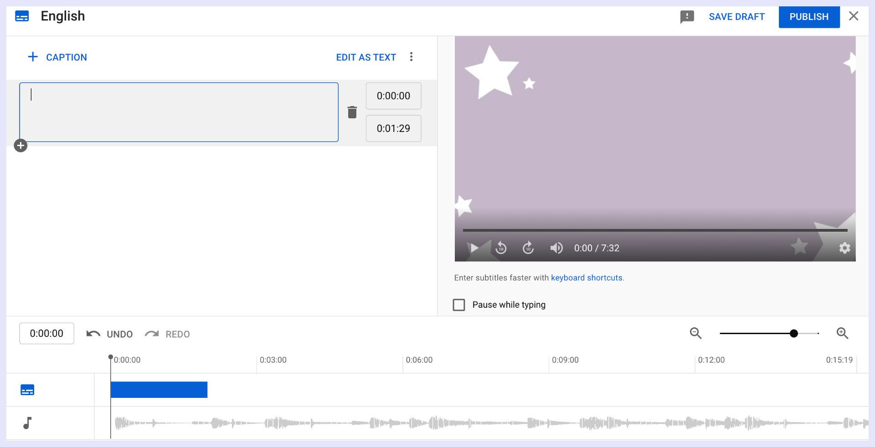875x447 pixels.
Task: Open video player settings gear
Action: point(844,248)
